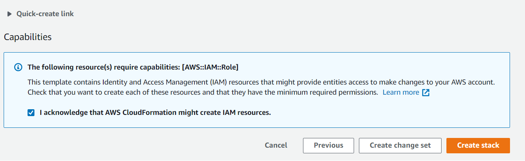The image size is (525, 161).
Task: Click the Create change set button
Action: [400, 146]
